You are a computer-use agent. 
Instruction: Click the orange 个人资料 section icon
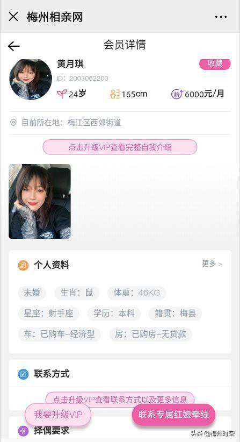(23, 265)
